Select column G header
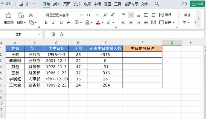 172,43
